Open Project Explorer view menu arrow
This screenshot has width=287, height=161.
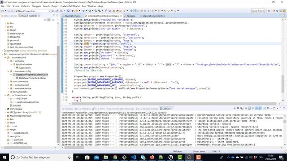[x=58, y=20]
